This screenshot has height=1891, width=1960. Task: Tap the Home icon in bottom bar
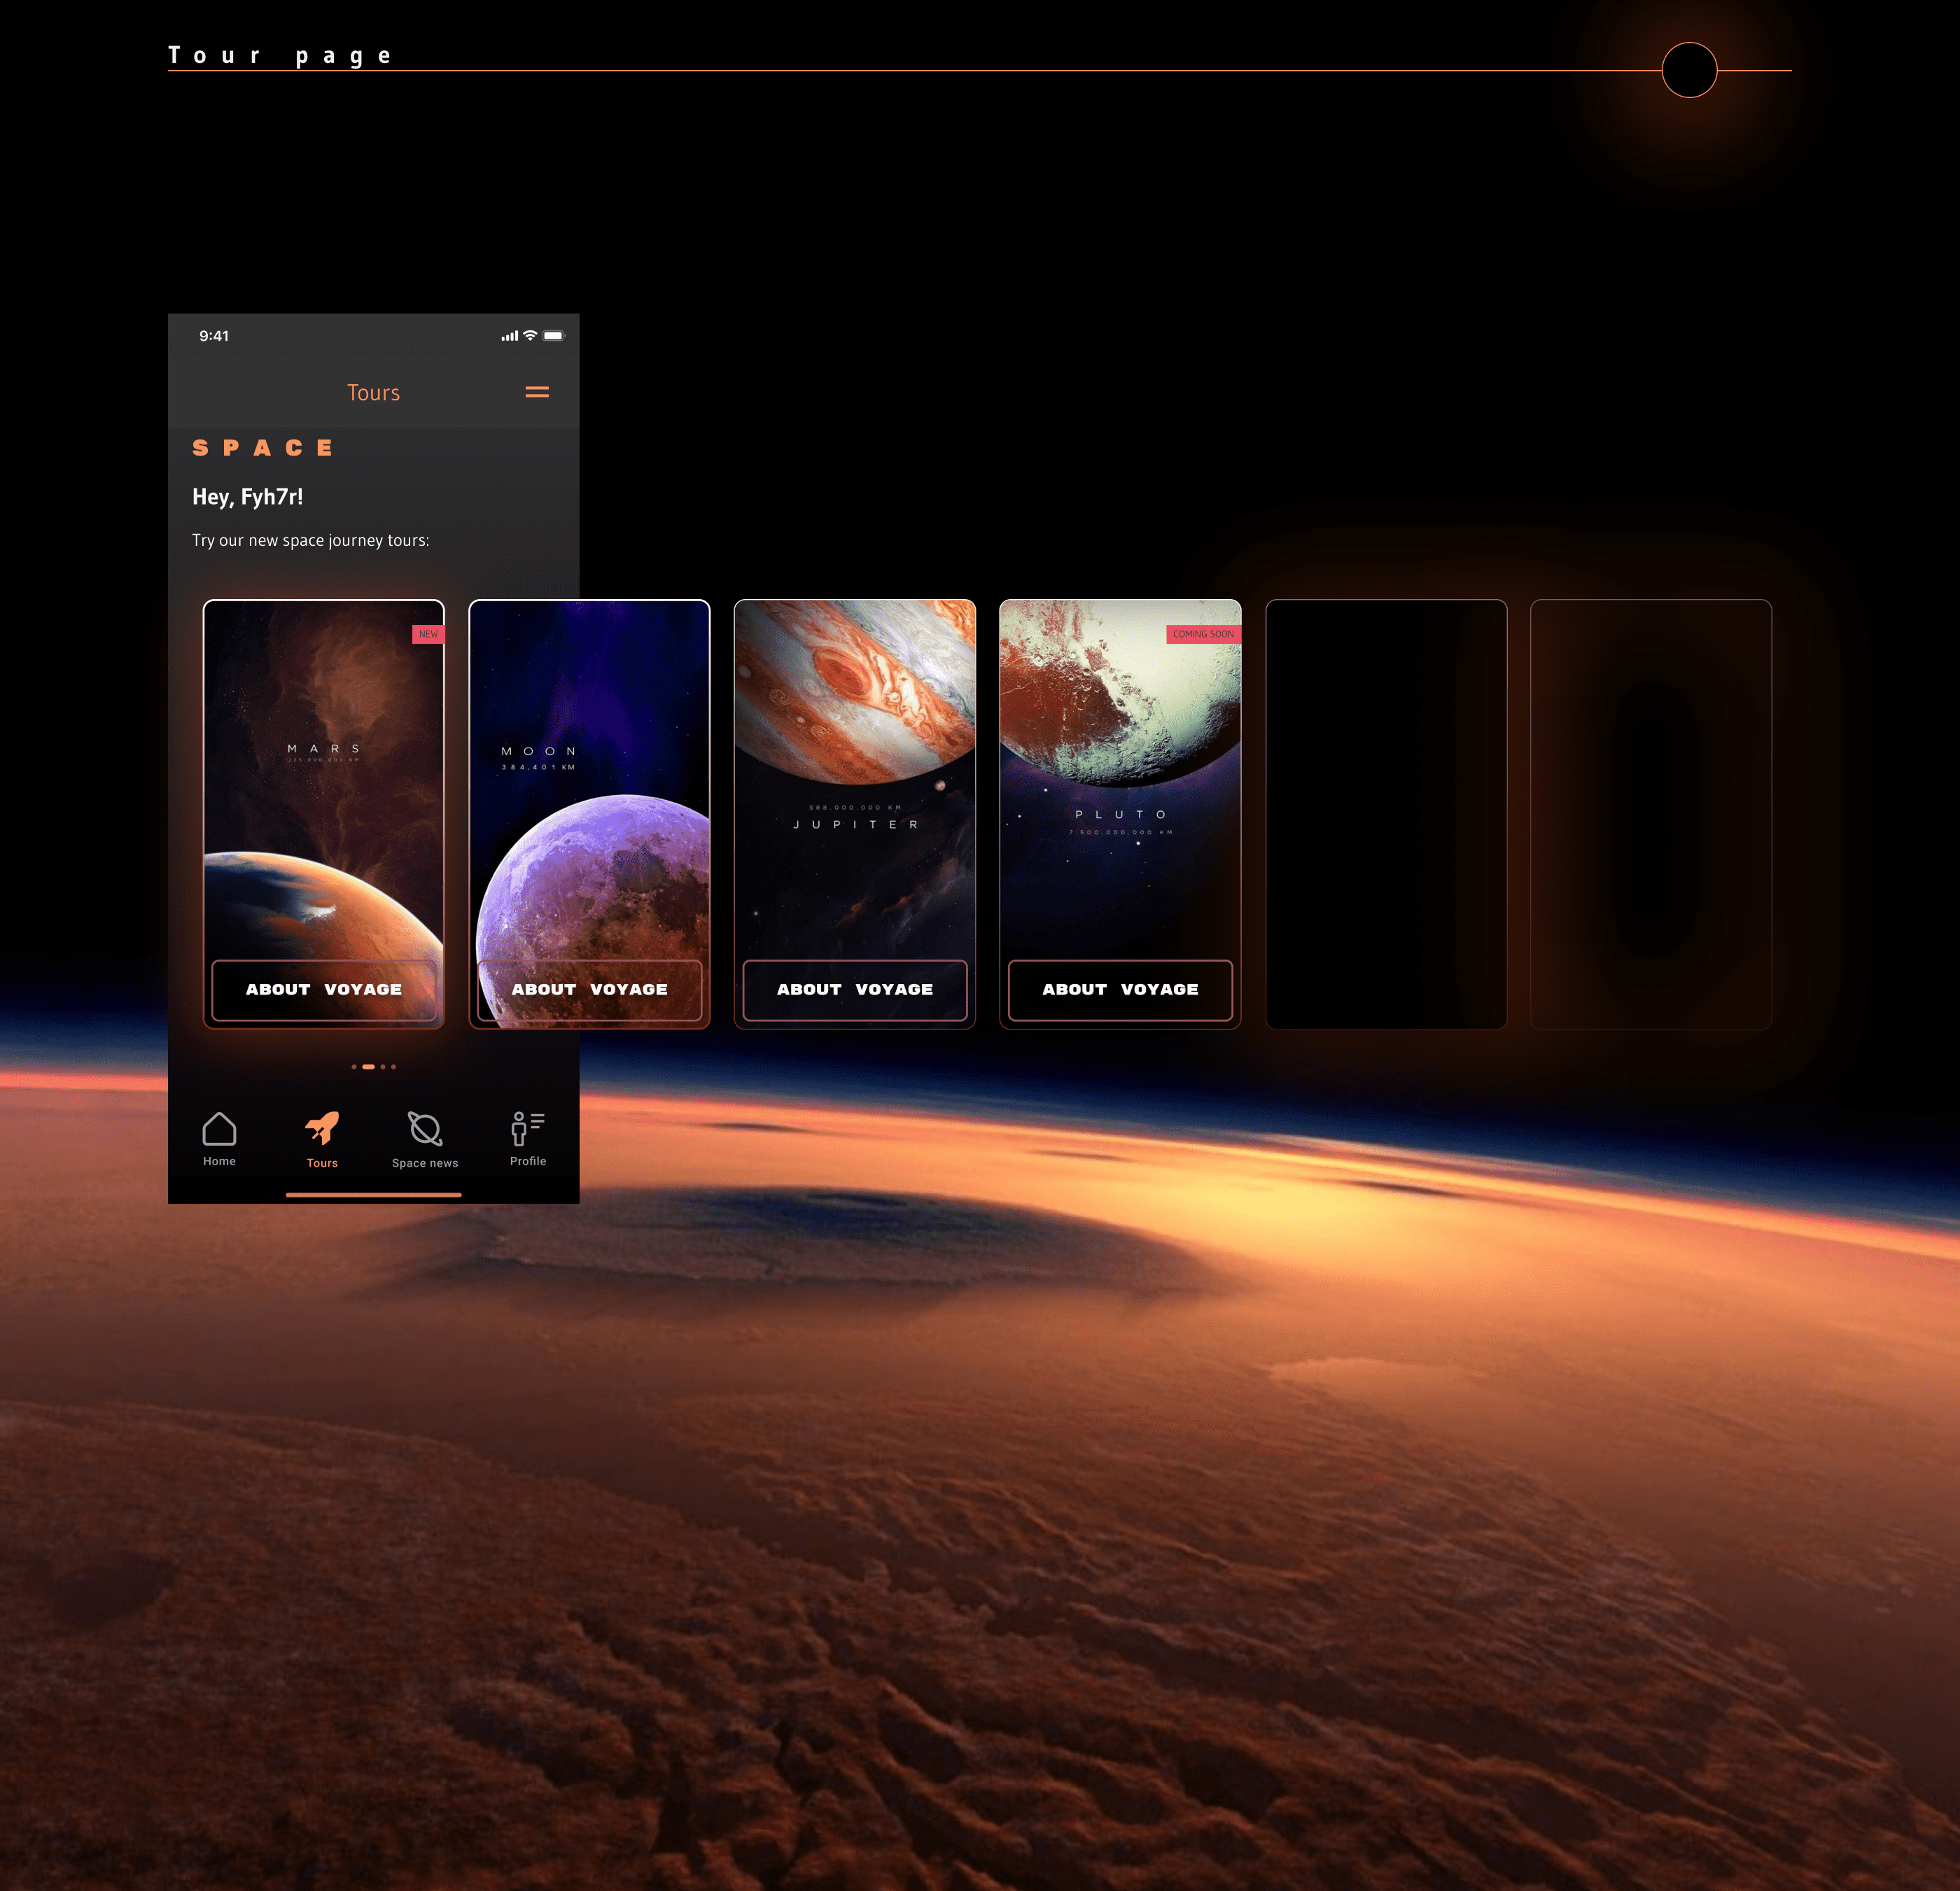click(219, 1130)
